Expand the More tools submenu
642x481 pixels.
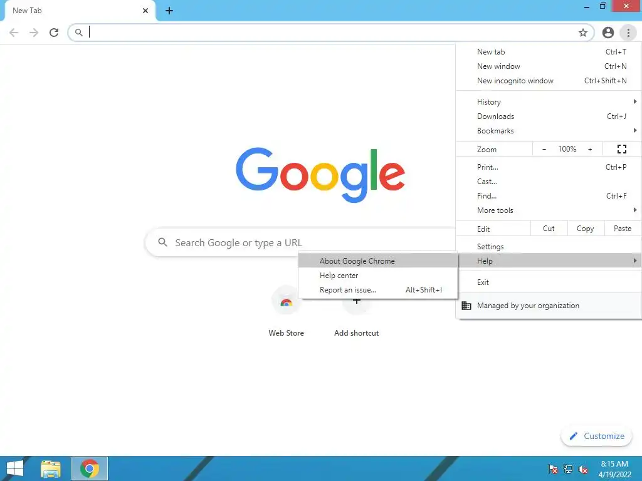549,210
